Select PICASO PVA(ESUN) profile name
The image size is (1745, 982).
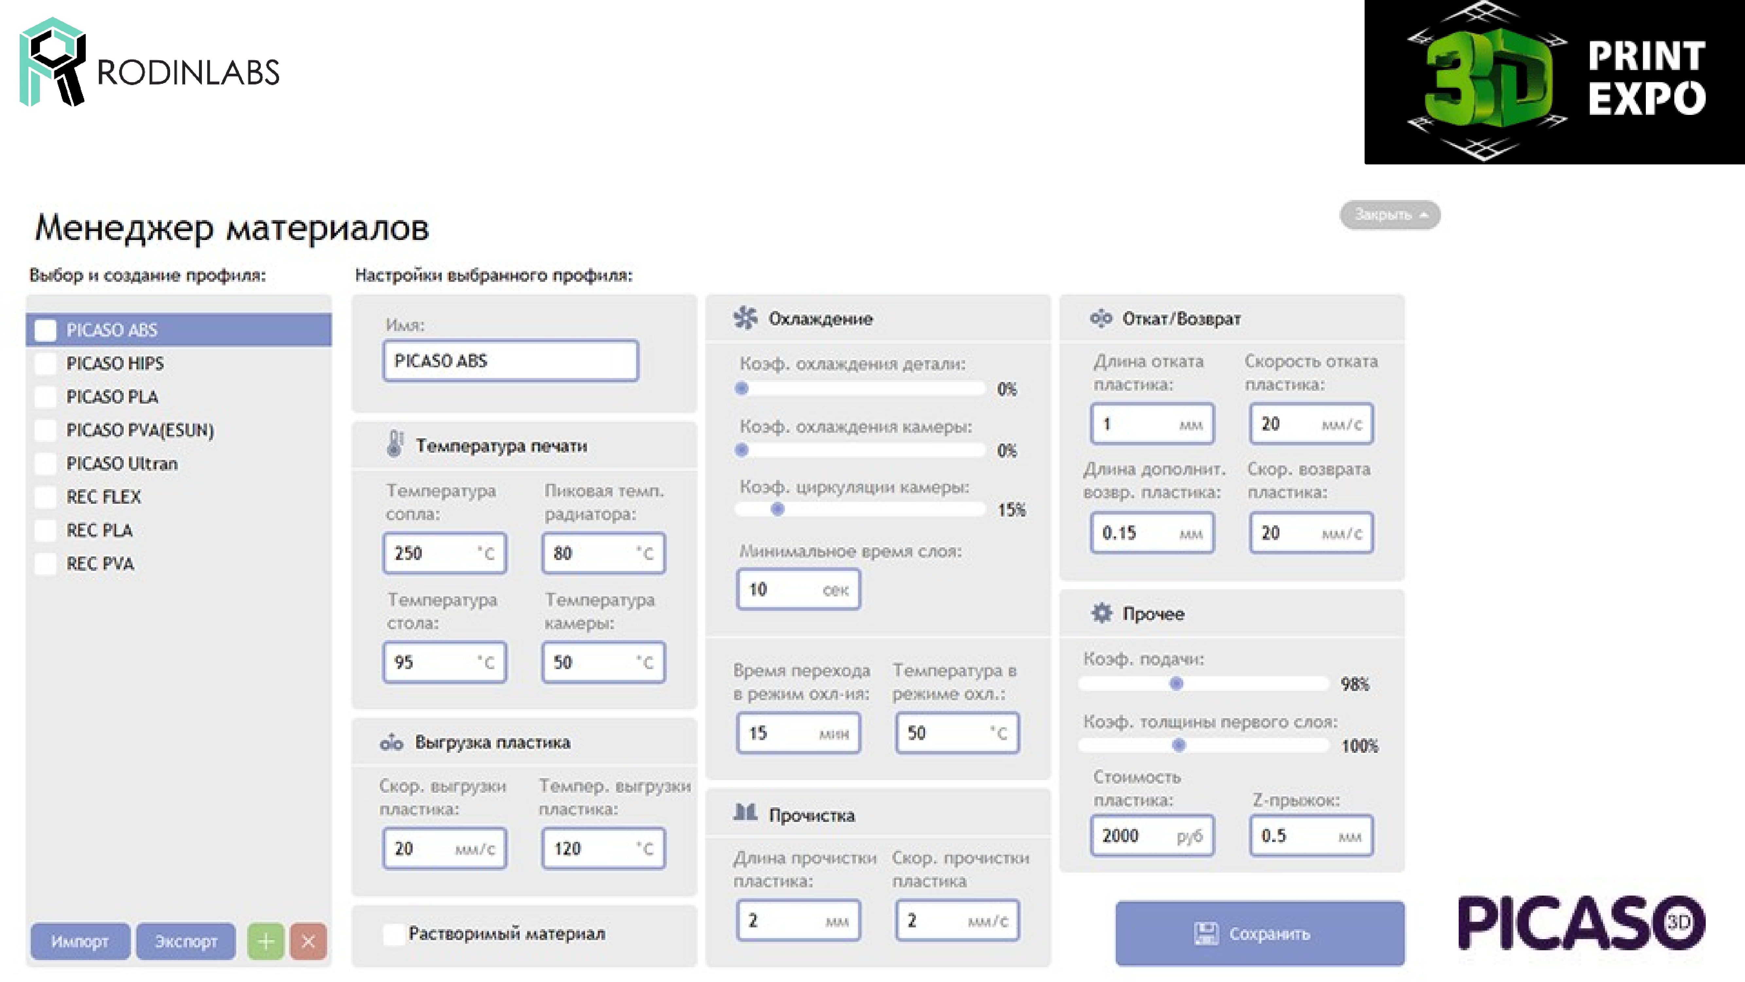click(140, 430)
